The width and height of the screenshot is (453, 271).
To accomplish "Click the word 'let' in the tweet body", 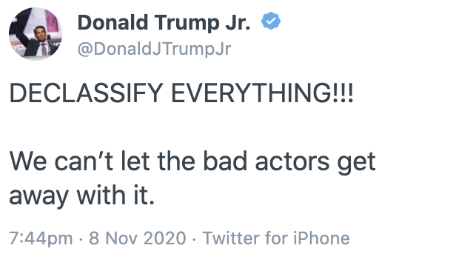I will click(x=135, y=161).
